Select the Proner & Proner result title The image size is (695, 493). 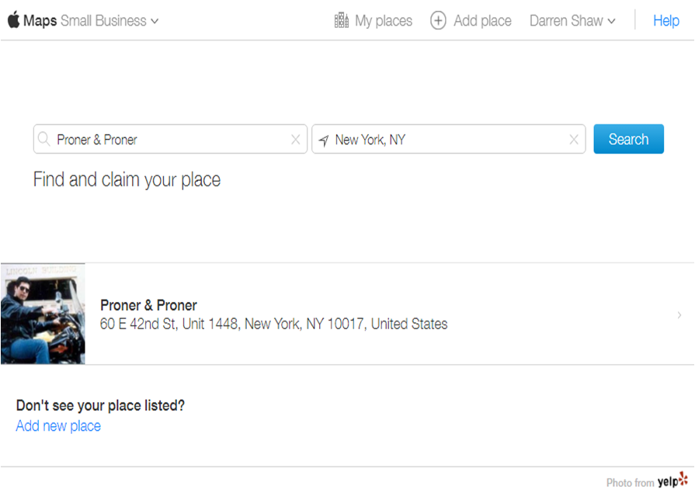pyautogui.click(x=148, y=305)
